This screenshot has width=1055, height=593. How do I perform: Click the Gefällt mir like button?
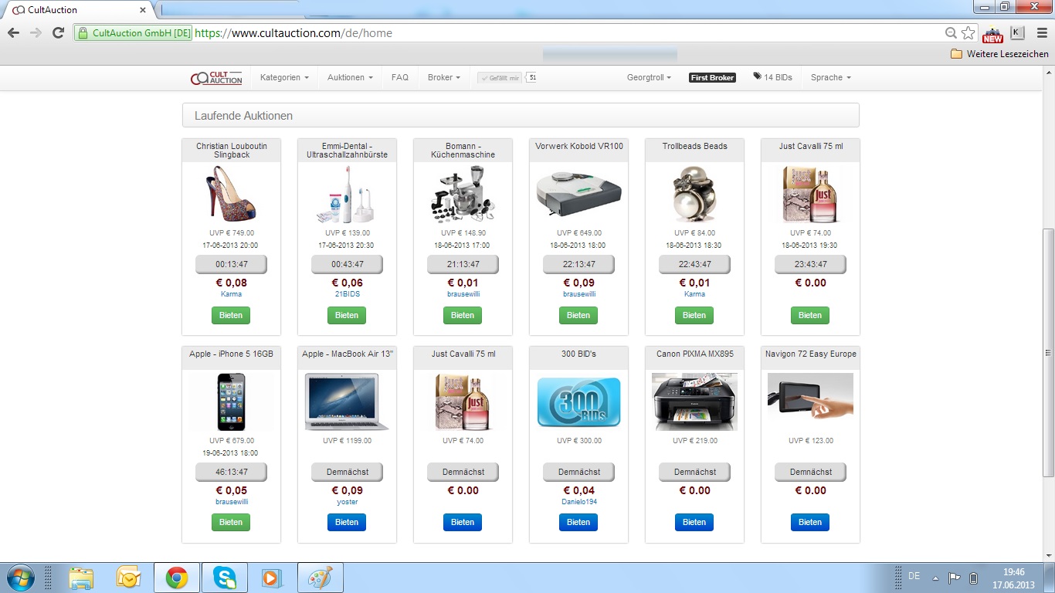(x=500, y=77)
